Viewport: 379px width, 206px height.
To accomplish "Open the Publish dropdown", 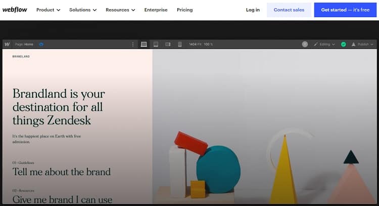I will pyautogui.click(x=362, y=45).
